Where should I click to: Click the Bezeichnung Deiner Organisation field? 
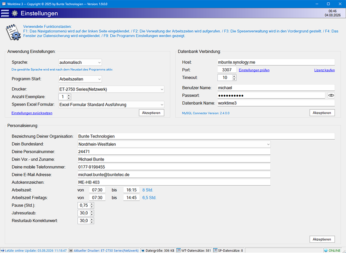click(206, 136)
